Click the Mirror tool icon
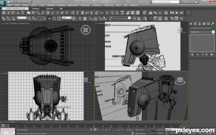This screenshot has height=135, width=216. tap(134, 18)
